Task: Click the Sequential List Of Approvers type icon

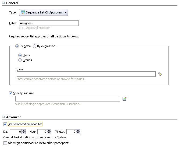Action: [x=23, y=12]
